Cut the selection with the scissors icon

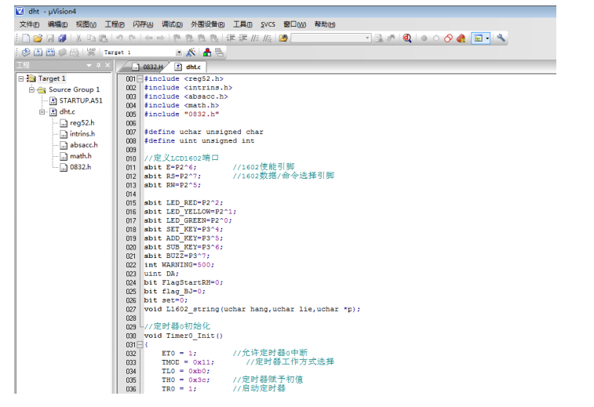pos(78,38)
